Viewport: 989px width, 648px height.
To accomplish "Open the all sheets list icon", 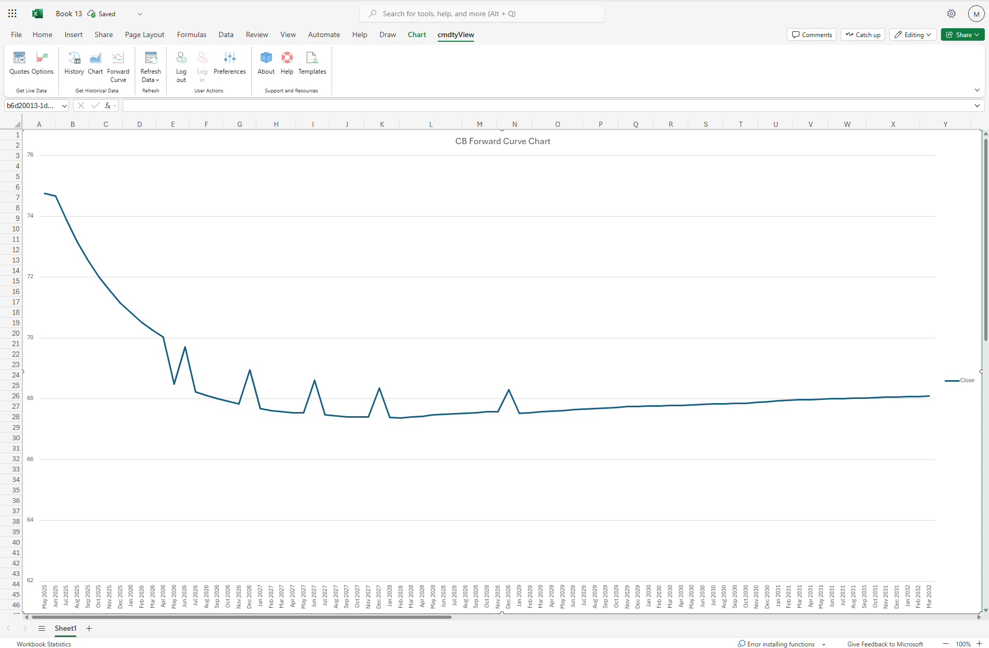I will [x=42, y=628].
